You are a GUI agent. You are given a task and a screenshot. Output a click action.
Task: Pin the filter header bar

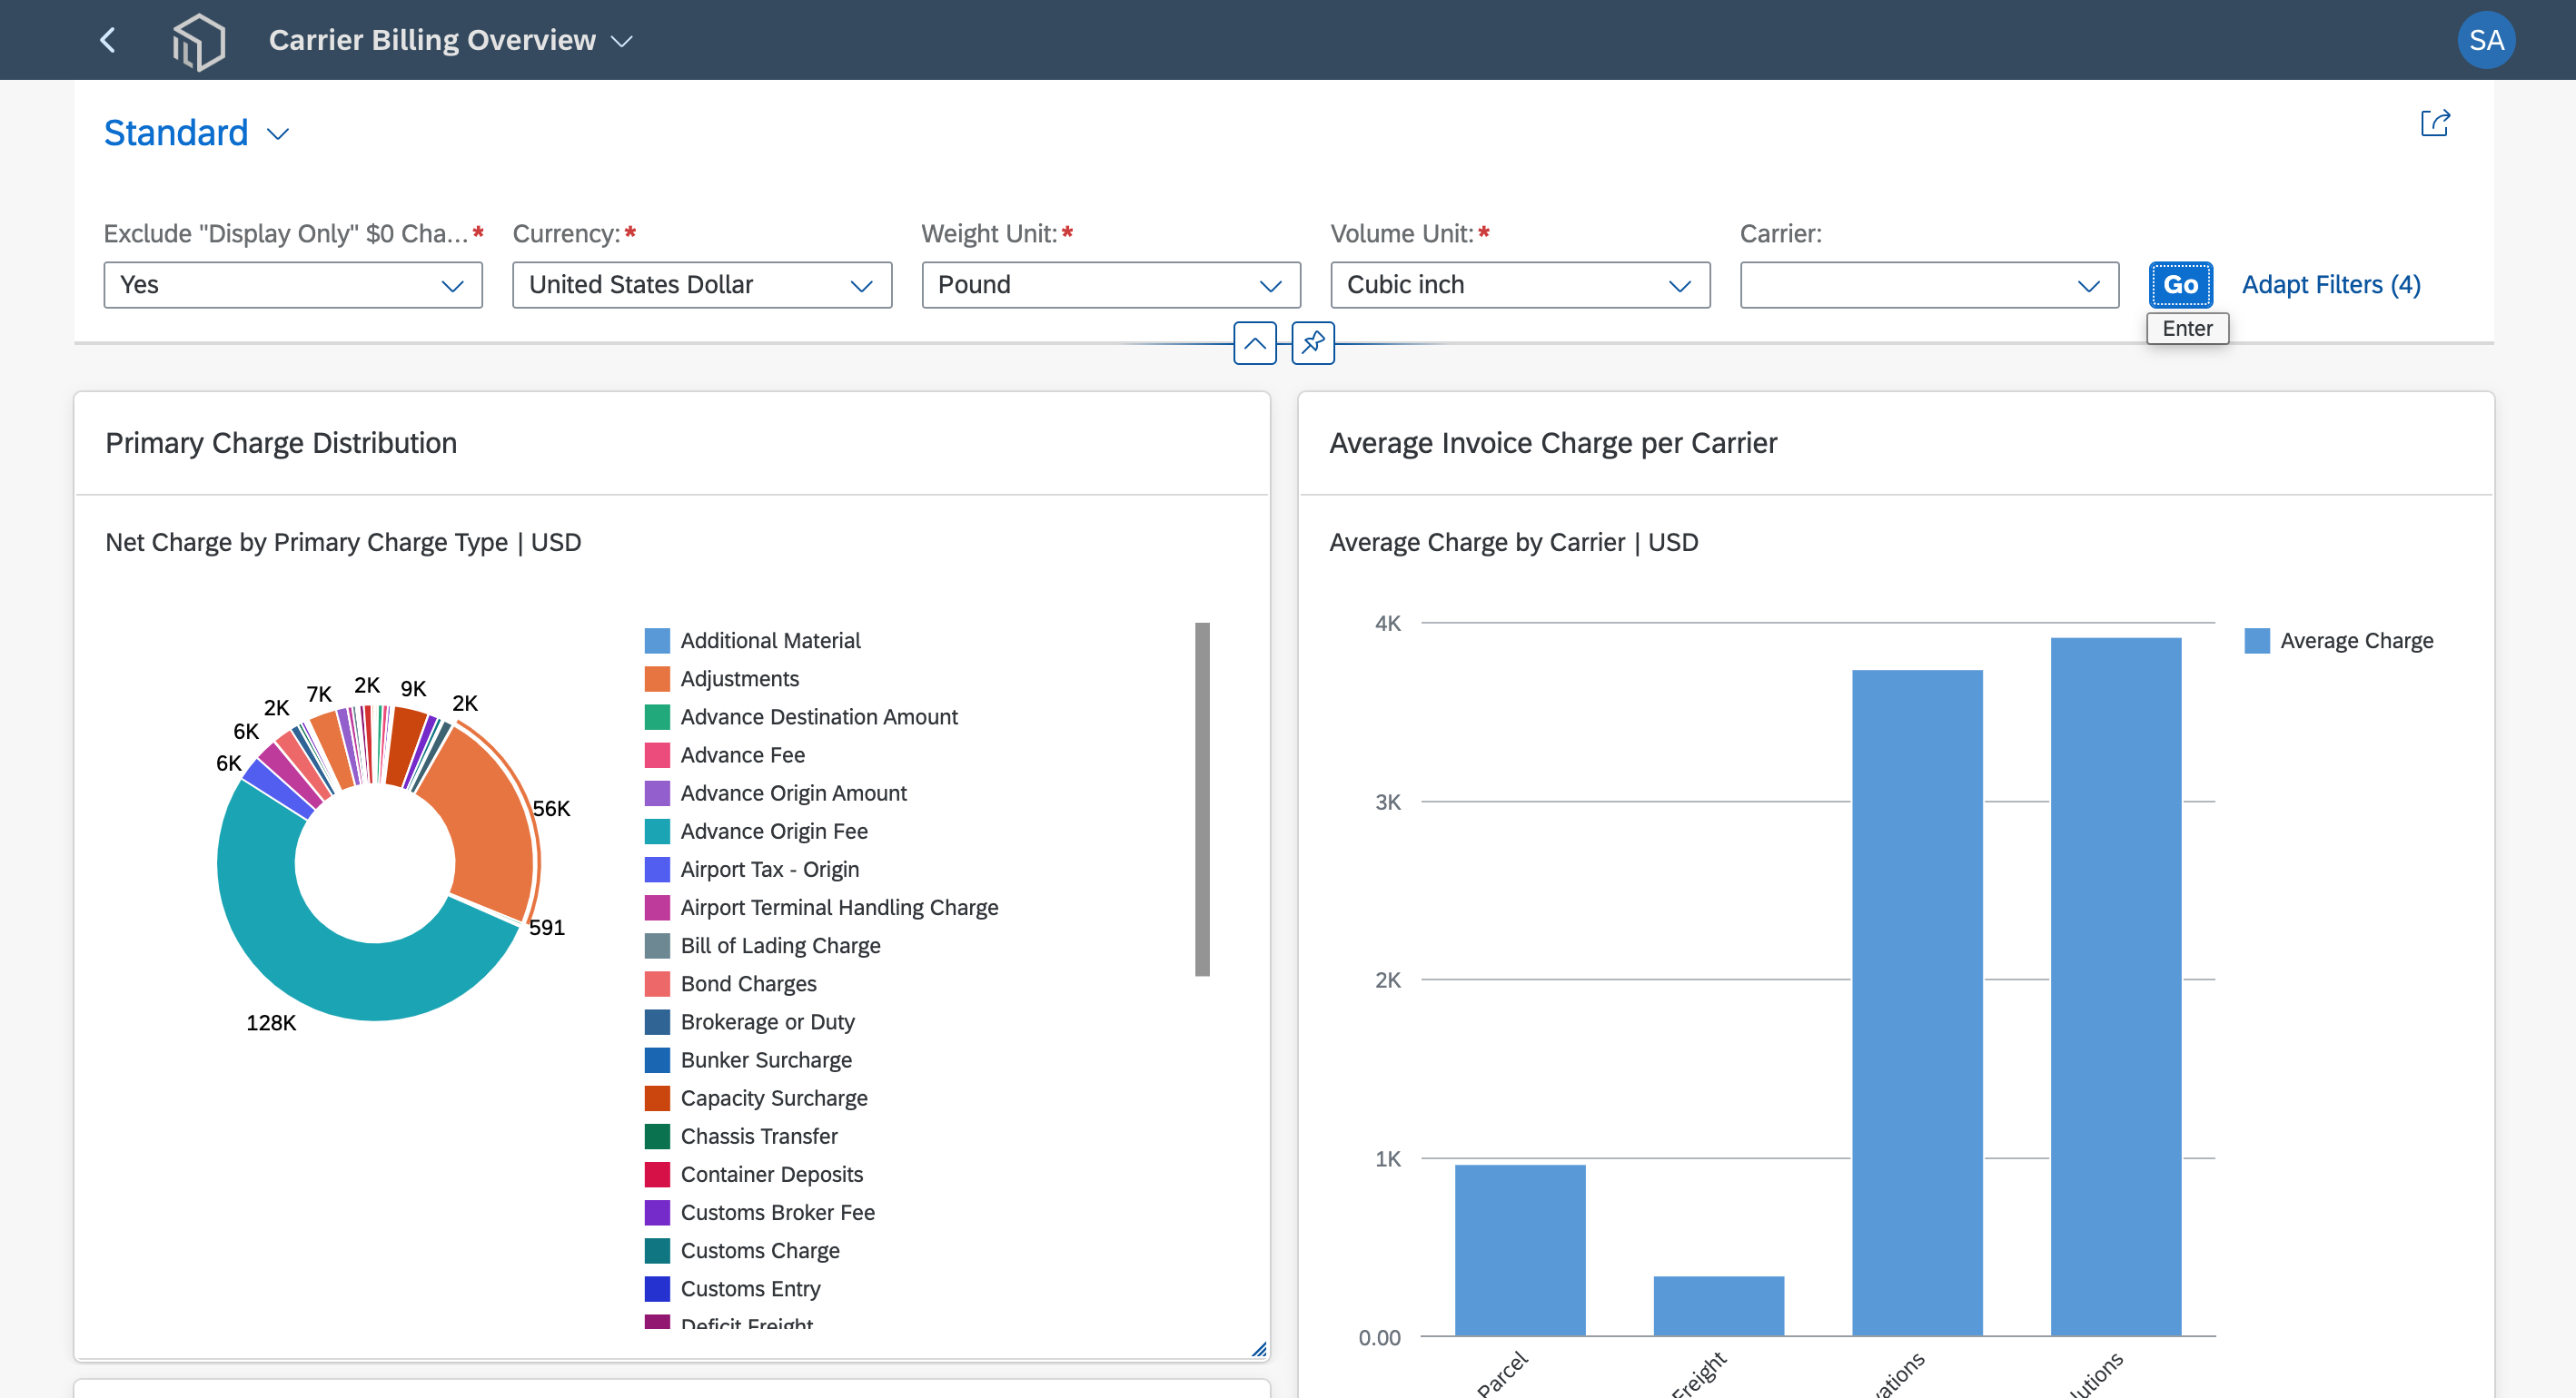1313,343
